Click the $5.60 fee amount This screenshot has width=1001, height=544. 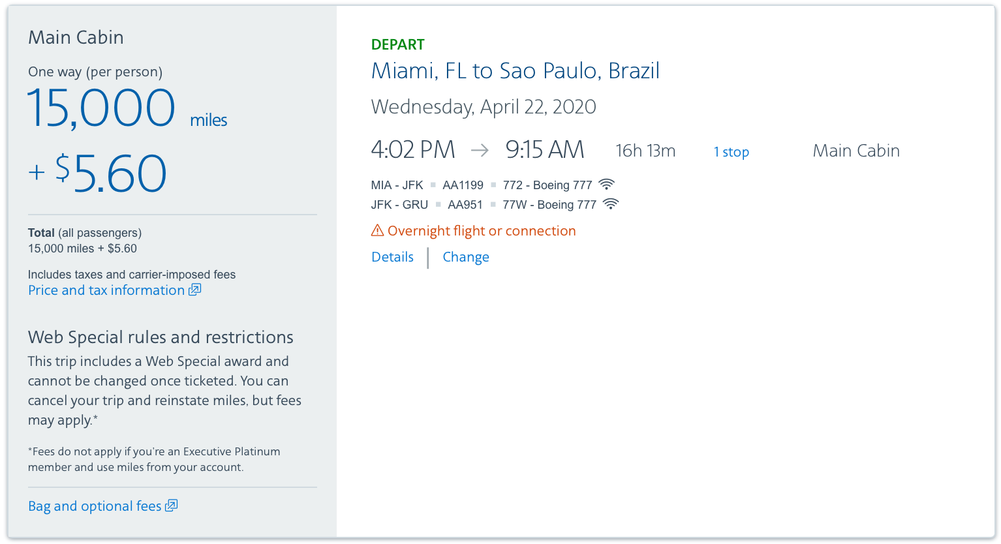(x=111, y=174)
